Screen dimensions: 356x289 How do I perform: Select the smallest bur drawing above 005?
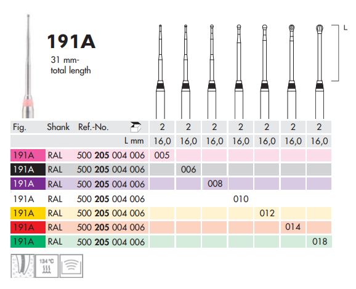pos(160,71)
